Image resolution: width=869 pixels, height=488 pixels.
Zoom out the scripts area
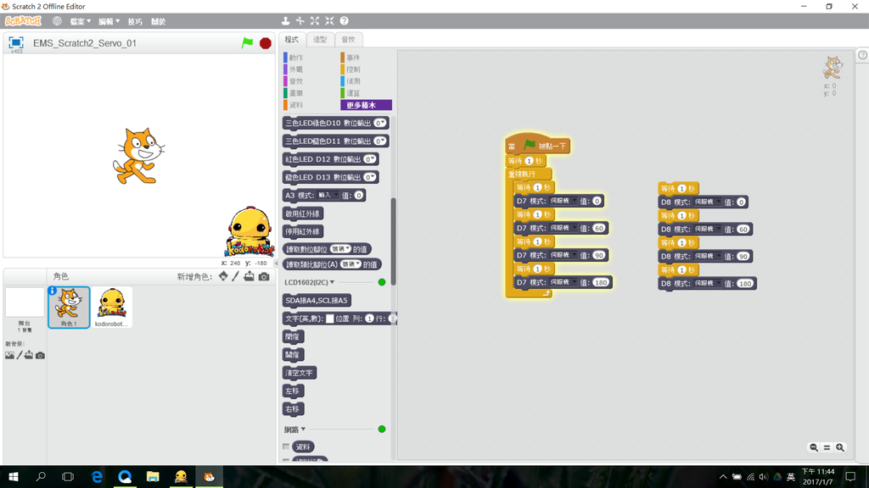click(814, 447)
